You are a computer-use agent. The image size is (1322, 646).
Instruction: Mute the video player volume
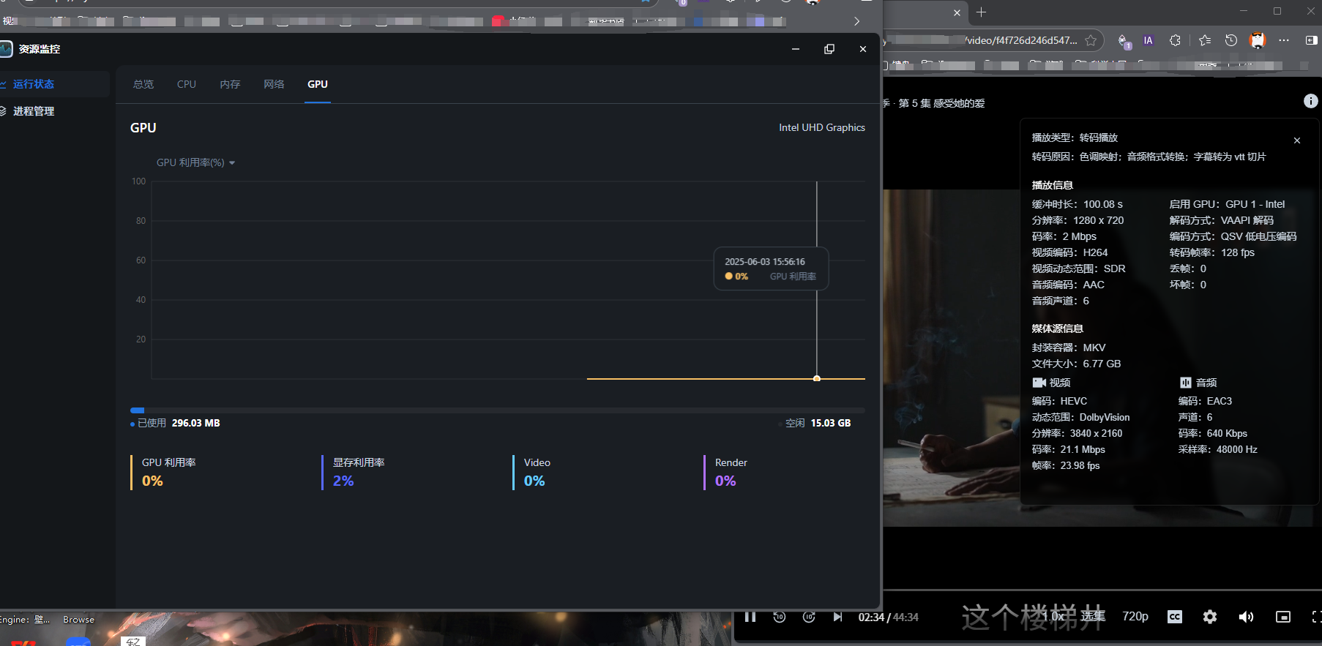click(1246, 617)
